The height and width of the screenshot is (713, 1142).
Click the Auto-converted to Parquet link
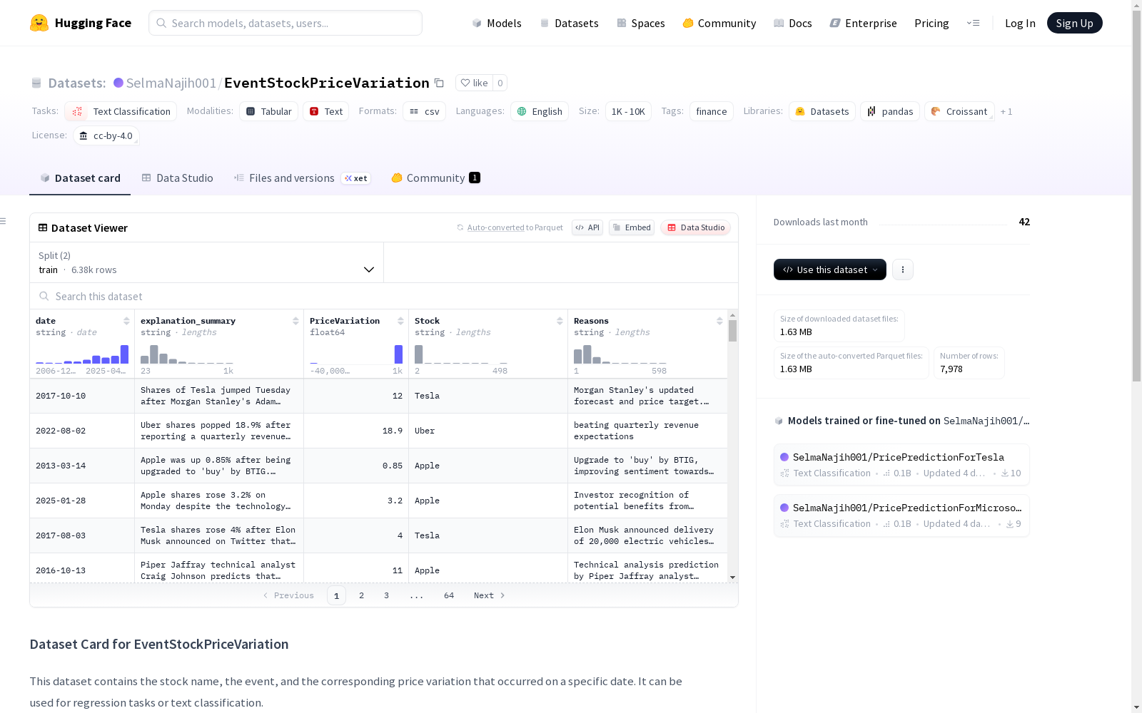[x=515, y=227]
